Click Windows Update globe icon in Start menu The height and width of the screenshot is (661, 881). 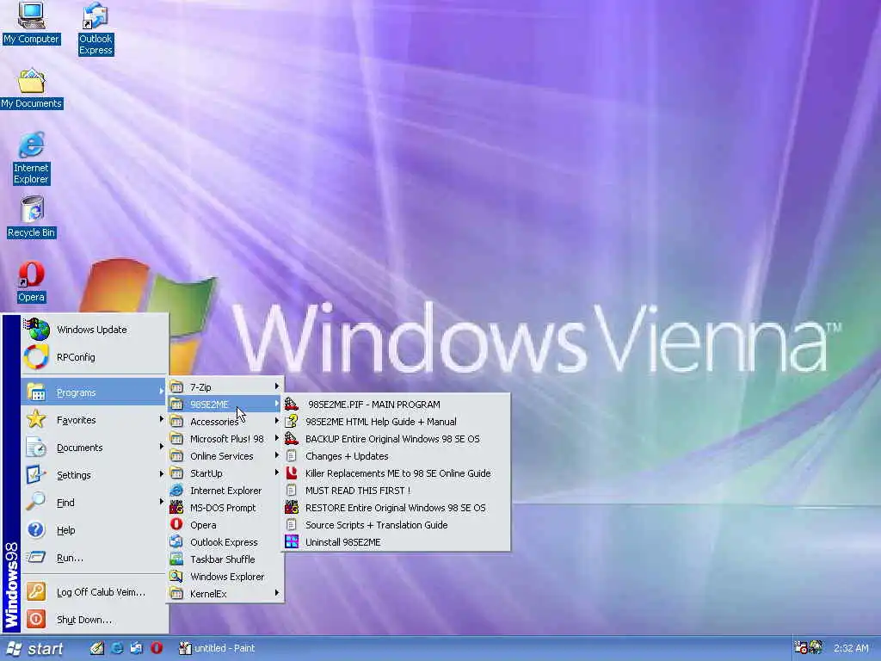point(37,330)
